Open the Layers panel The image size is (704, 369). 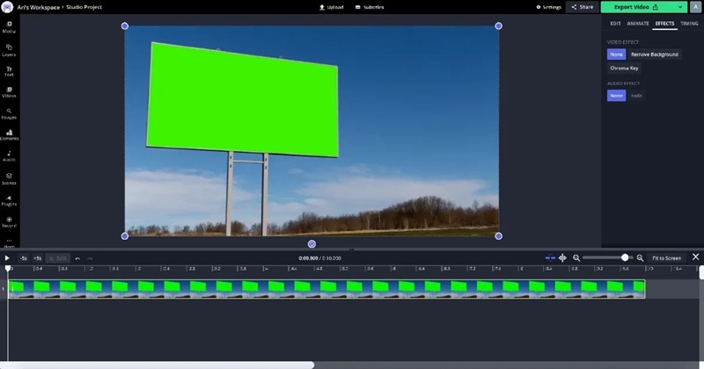(x=9, y=50)
